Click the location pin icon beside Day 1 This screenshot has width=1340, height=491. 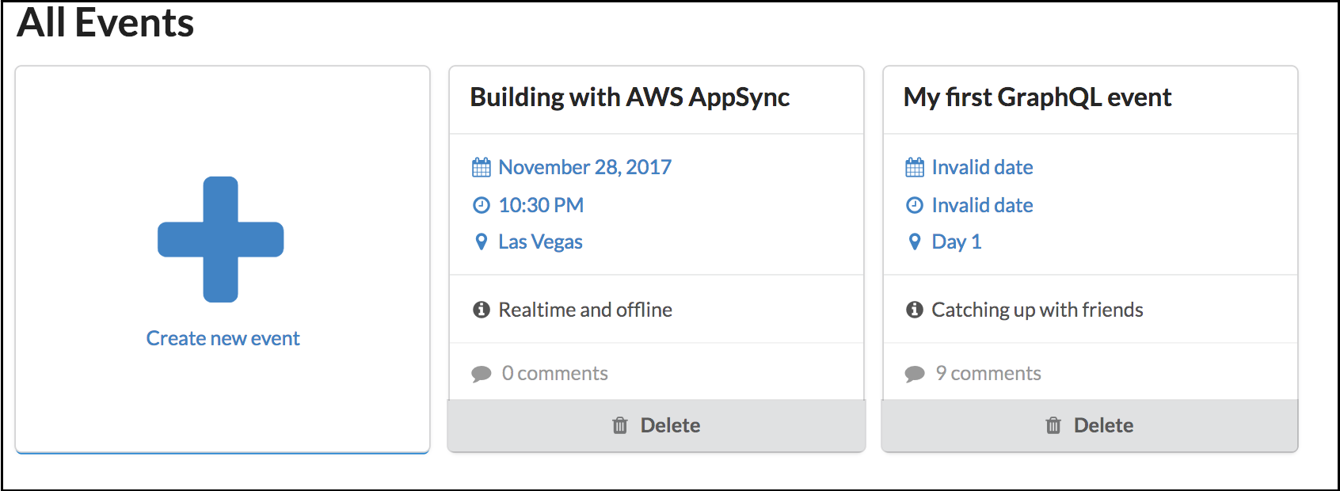[x=915, y=242]
